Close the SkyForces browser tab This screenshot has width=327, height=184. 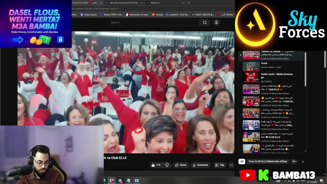coord(183,3)
